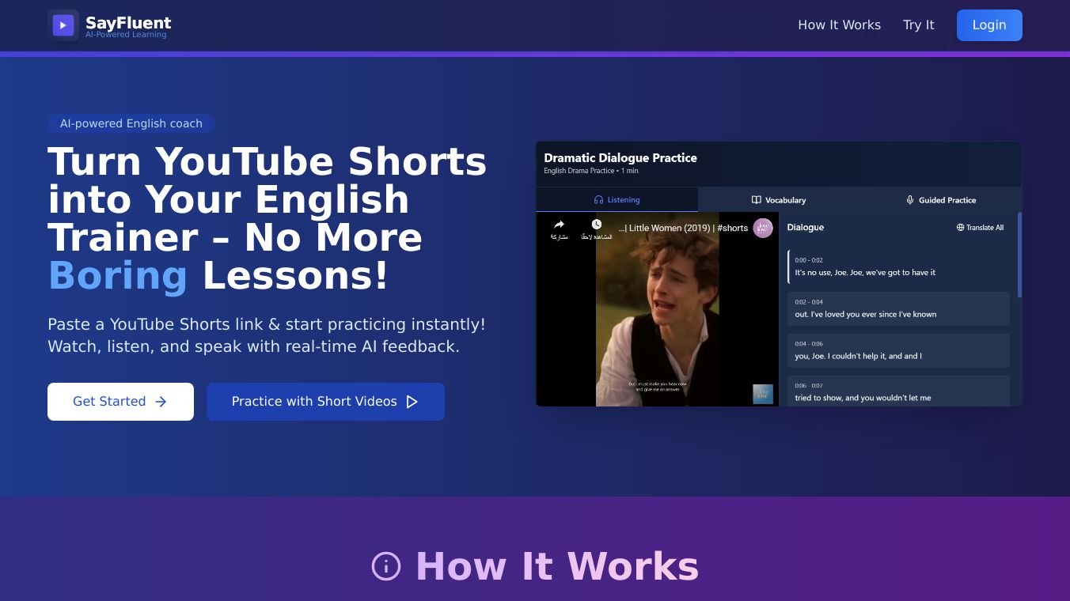Click the "Dialogue" panel heading
This screenshot has height=601, width=1070.
(x=806, y=228)
